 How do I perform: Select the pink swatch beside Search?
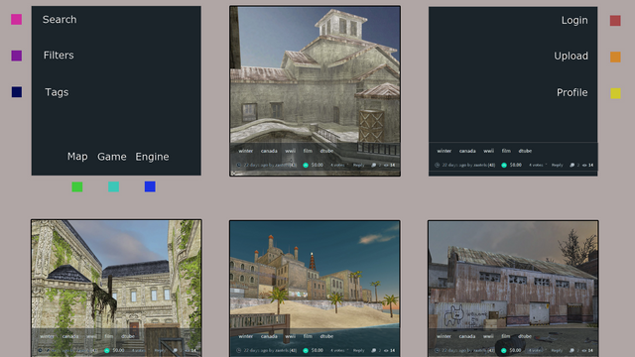coord(16,20)
